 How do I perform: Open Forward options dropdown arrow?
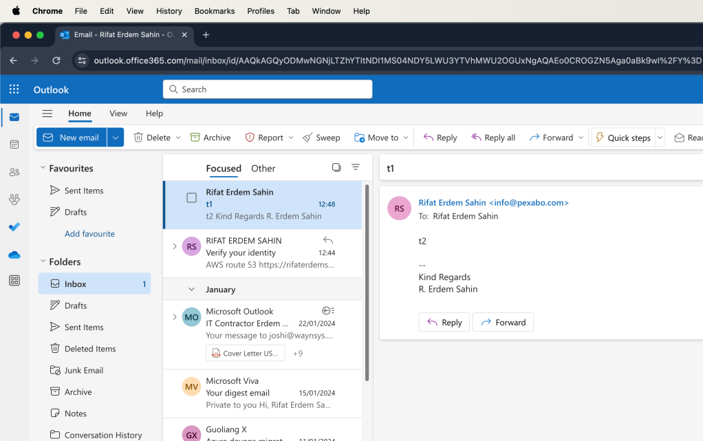point(581,138)
